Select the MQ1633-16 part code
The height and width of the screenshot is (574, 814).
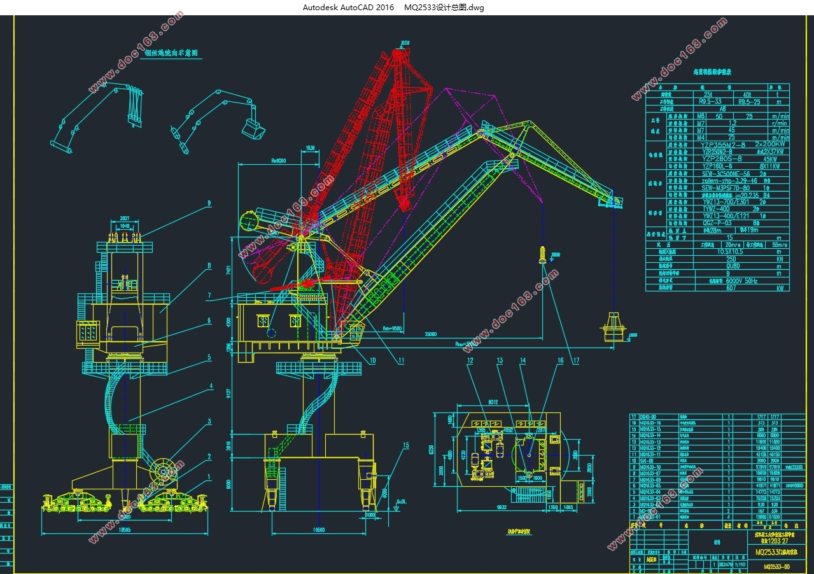click(650, 423)
